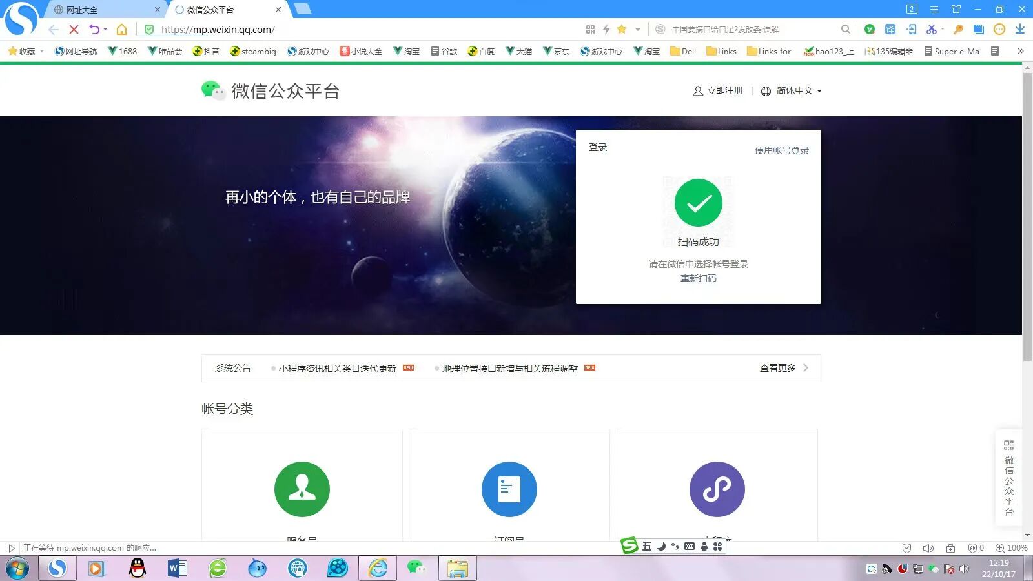Click 重新扫码 to rescan
Viewport: 1033px width, 581px height.
click(x=699, y=278)
